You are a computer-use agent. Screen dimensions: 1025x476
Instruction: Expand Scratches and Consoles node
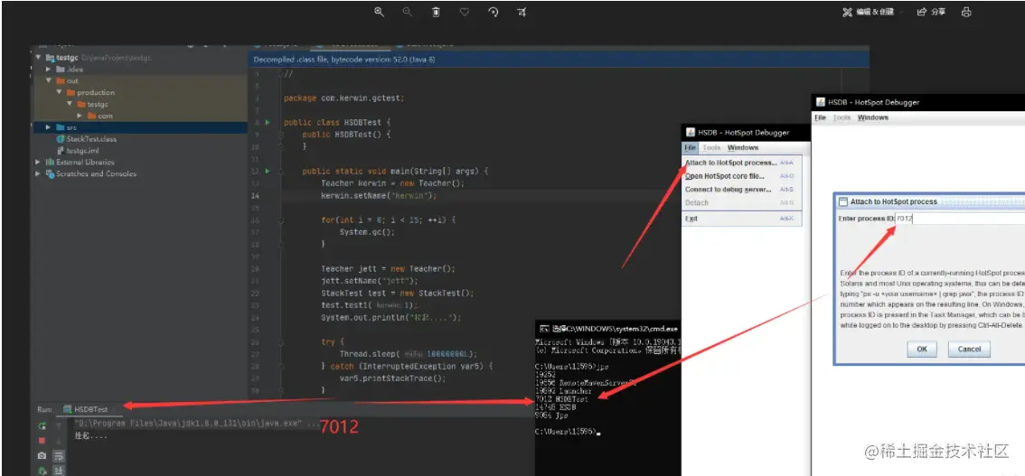(x=39, y=173)
